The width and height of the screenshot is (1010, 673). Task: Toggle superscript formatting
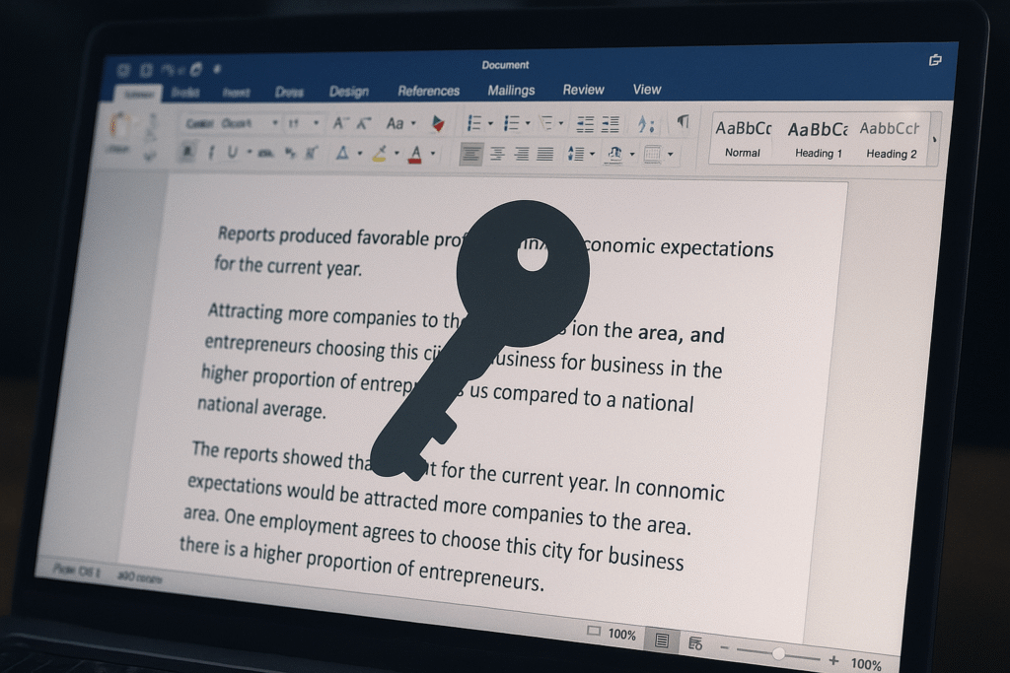(311, 153)
